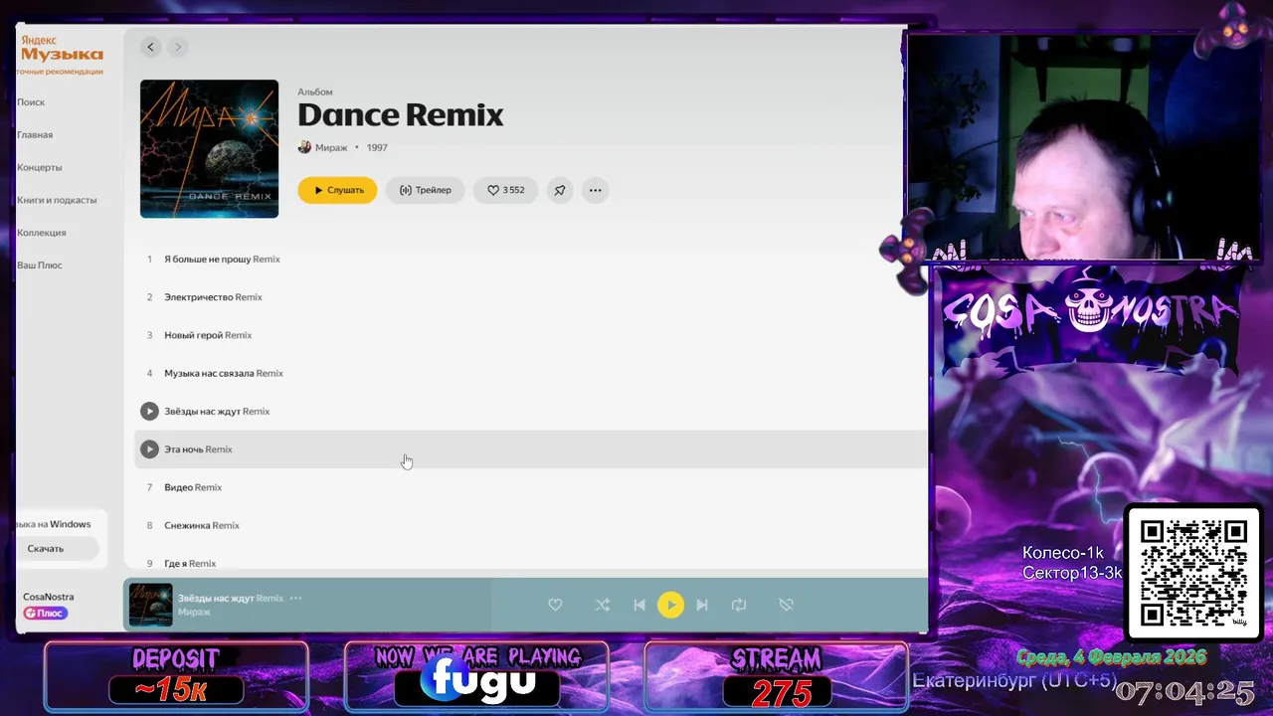Toggle repeat in the player bar

point(739,605)
